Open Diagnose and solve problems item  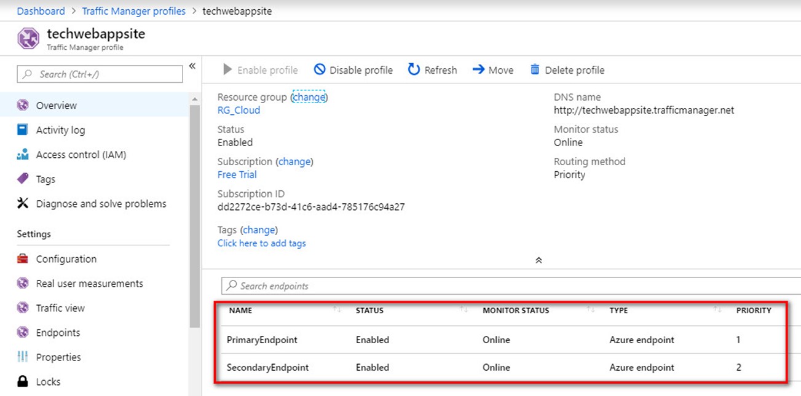(102, 203)
